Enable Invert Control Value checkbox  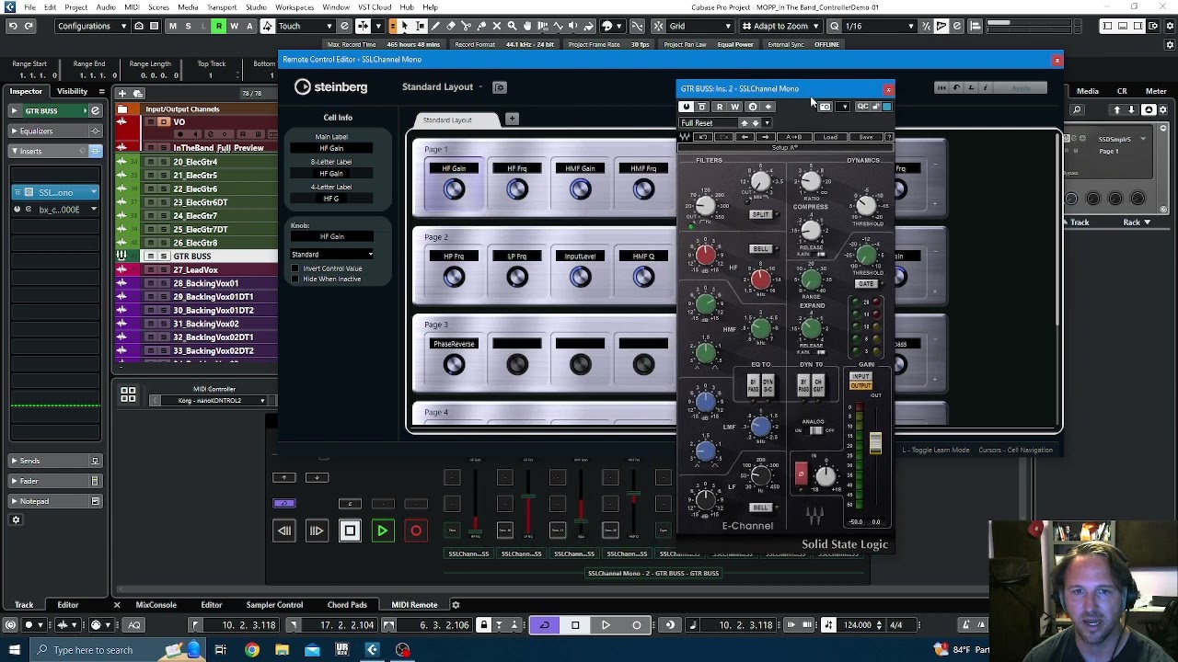tap(295, 268)
